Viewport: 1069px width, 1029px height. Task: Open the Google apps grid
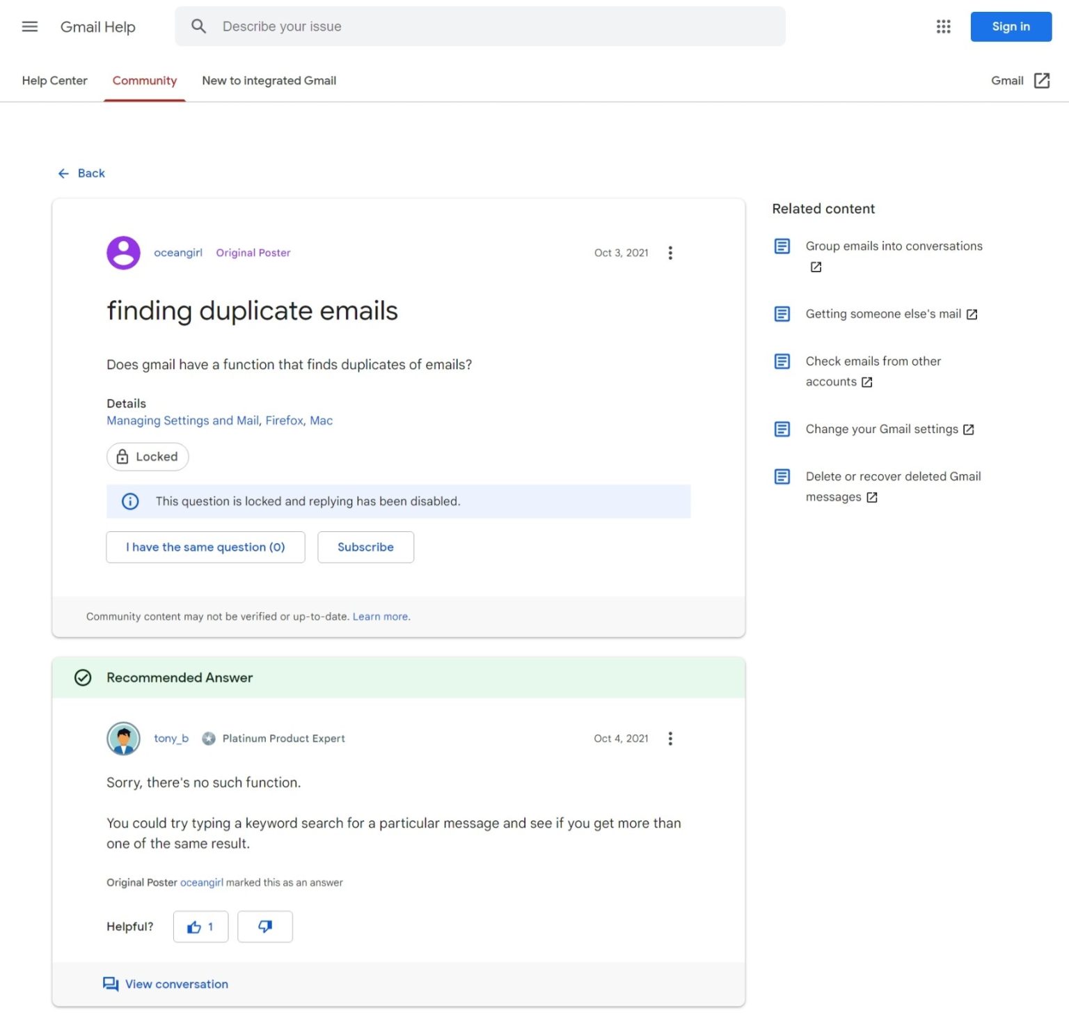click(943, 26)
